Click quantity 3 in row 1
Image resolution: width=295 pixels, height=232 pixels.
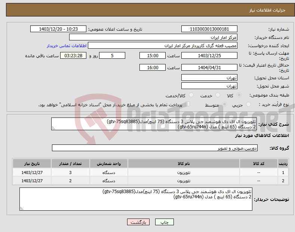point(70,173)
